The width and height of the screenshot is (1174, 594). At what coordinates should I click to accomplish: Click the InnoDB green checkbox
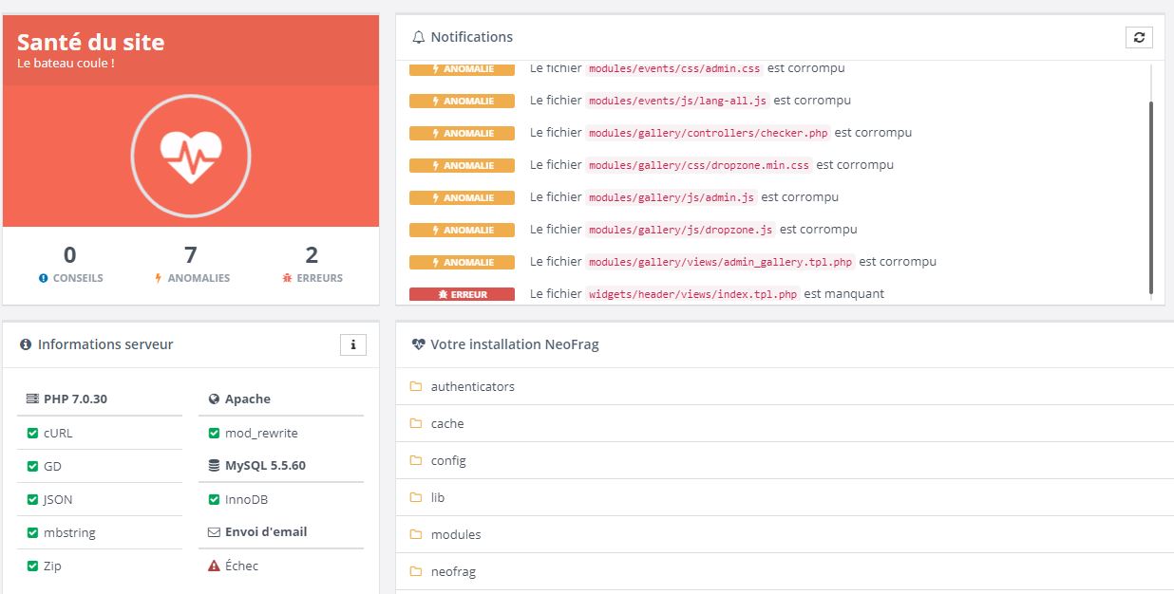(214, 499)
